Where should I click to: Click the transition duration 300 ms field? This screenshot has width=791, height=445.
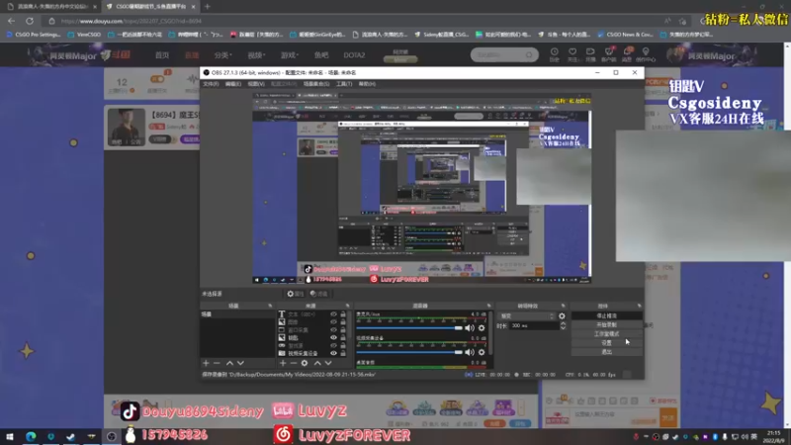pos(534,326)
